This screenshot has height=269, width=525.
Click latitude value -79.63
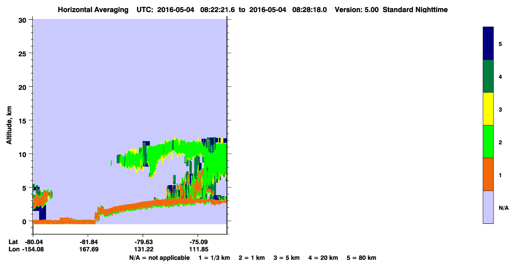(143, 242)
